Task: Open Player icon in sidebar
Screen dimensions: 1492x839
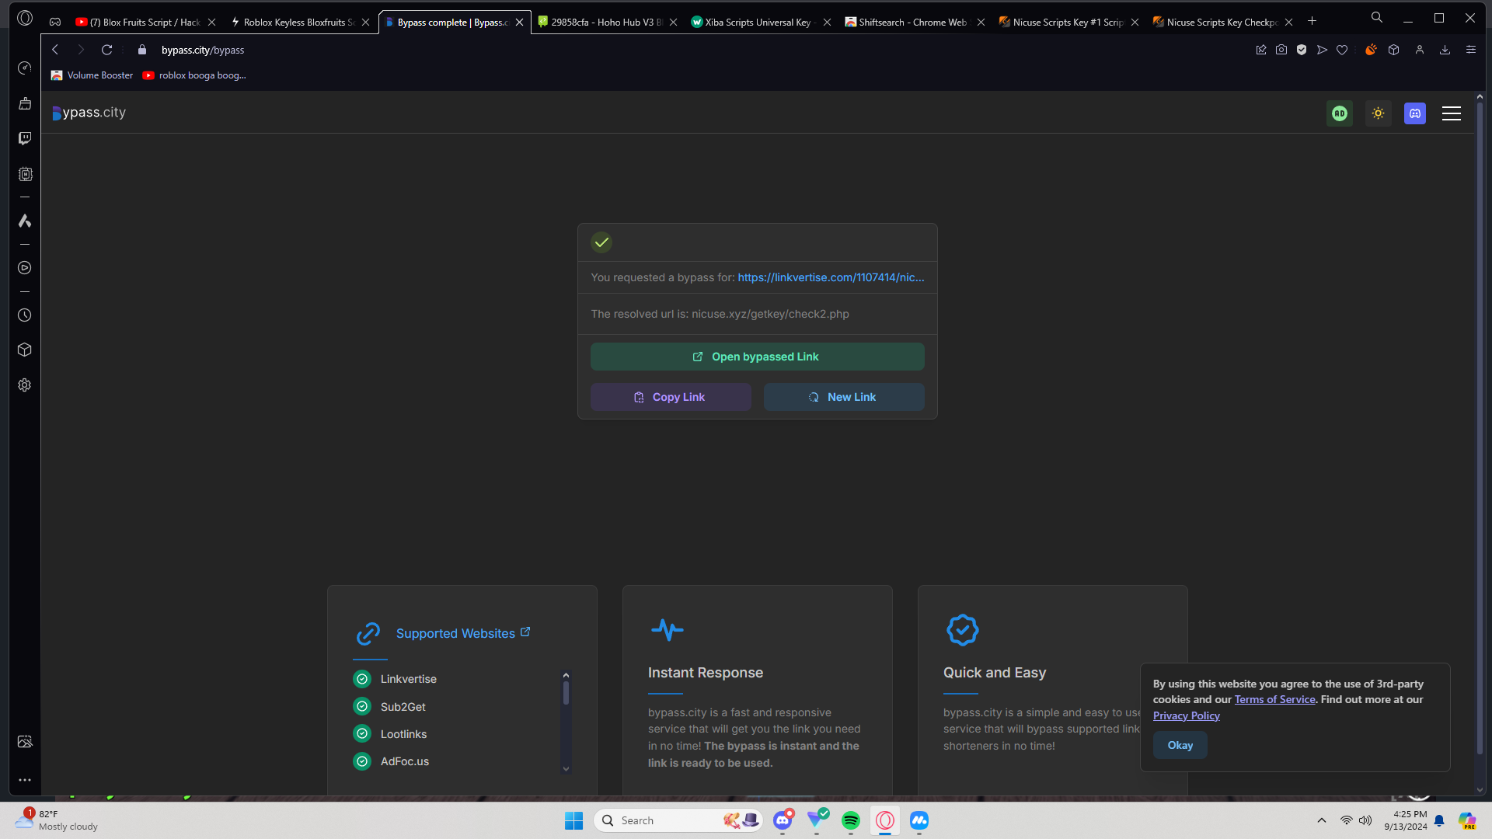Action: pos(25,268)
